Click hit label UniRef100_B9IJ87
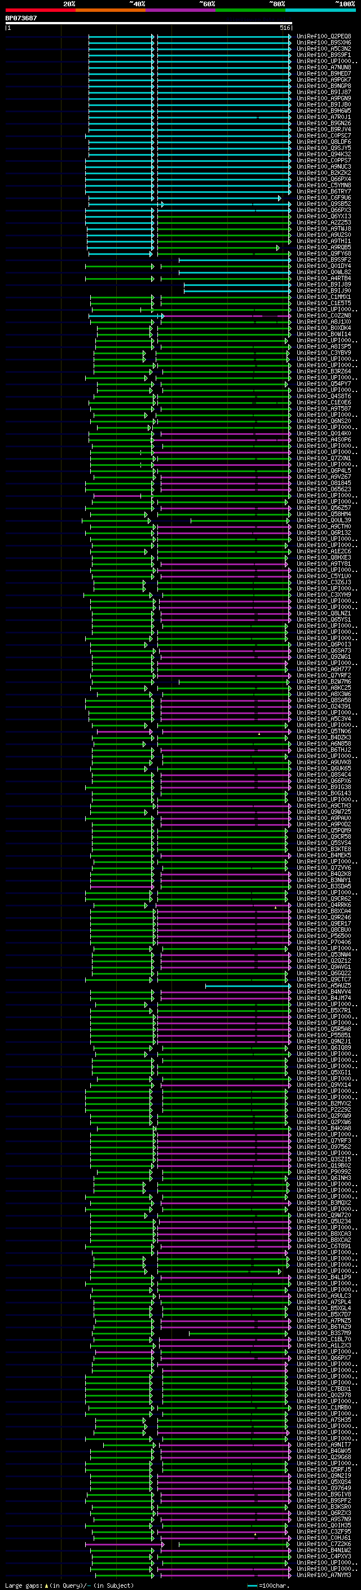 (x=324, y=92)
